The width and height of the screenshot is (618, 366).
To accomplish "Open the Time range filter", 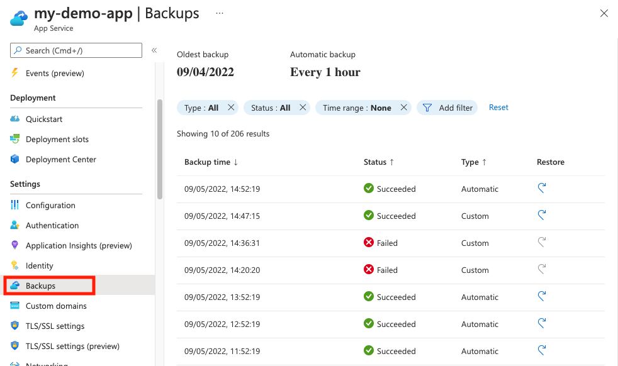I will coord(356,108).
